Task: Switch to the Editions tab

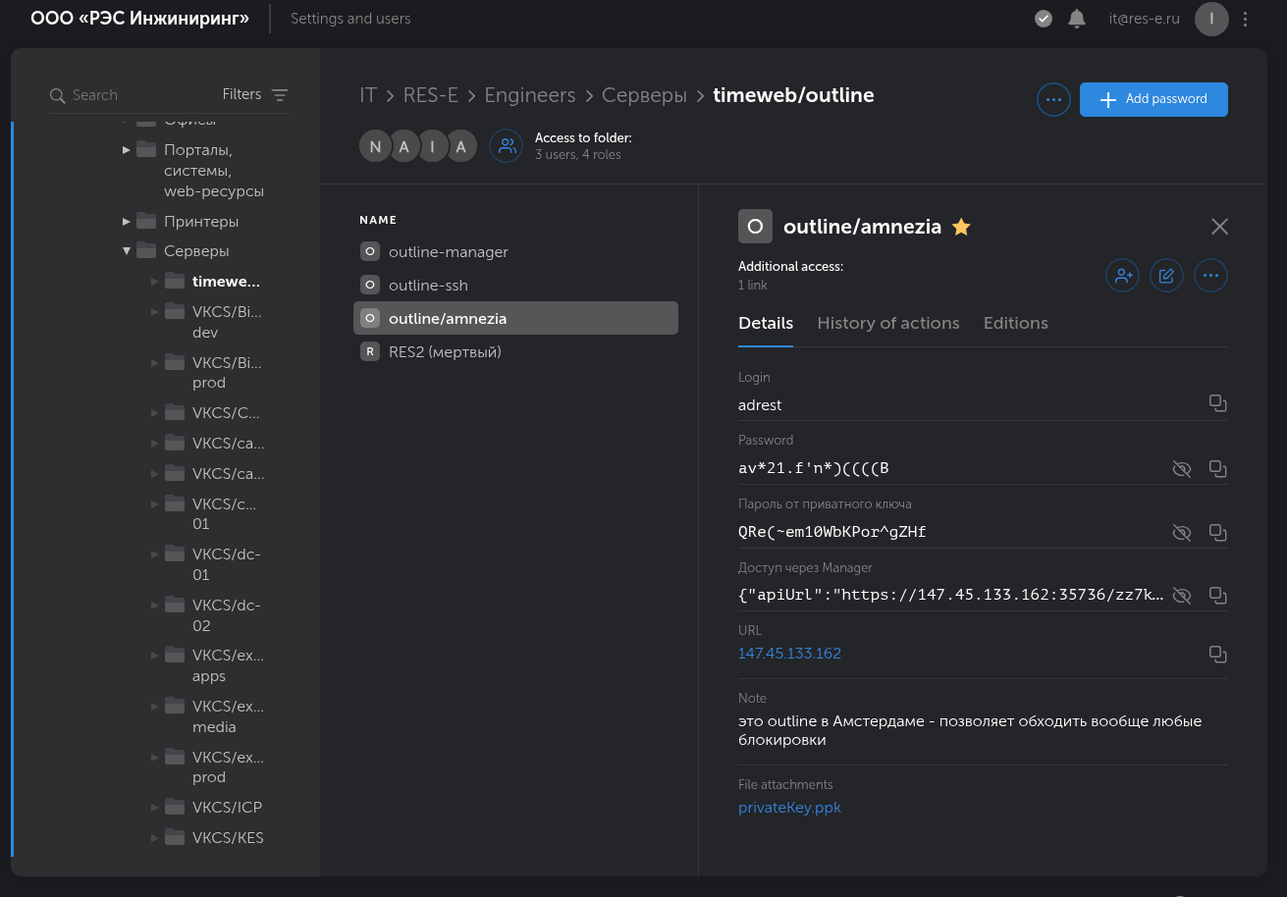Action: tap(1015, 323)
